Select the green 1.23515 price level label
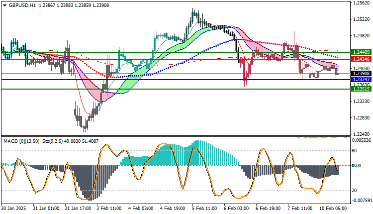373x214 pixels. [x=361, y=89]
